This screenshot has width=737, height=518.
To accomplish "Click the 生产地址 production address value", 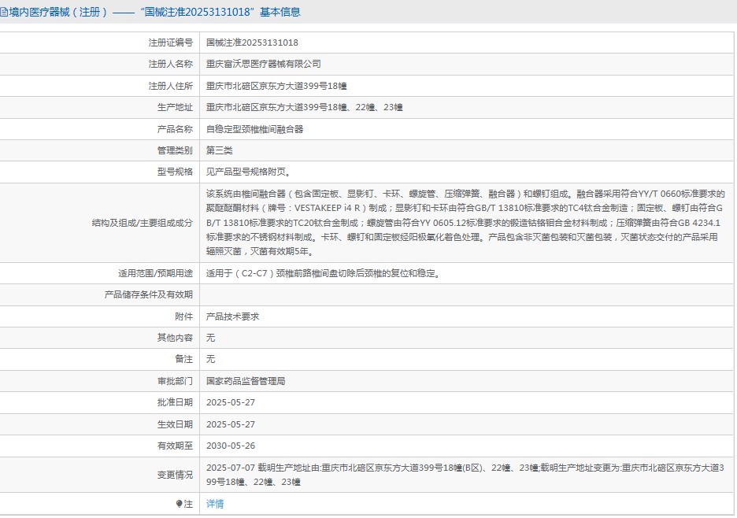I will [x=304, y=107].
